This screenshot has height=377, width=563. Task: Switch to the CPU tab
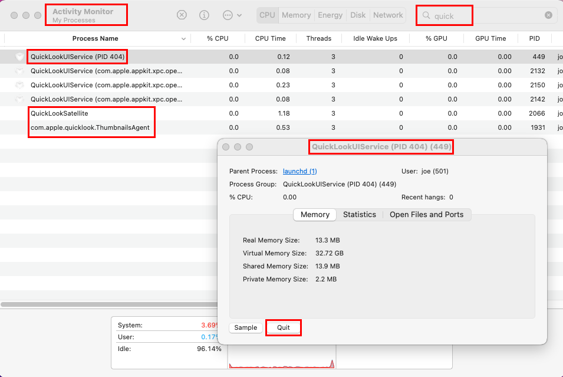[x=267, y=15]
